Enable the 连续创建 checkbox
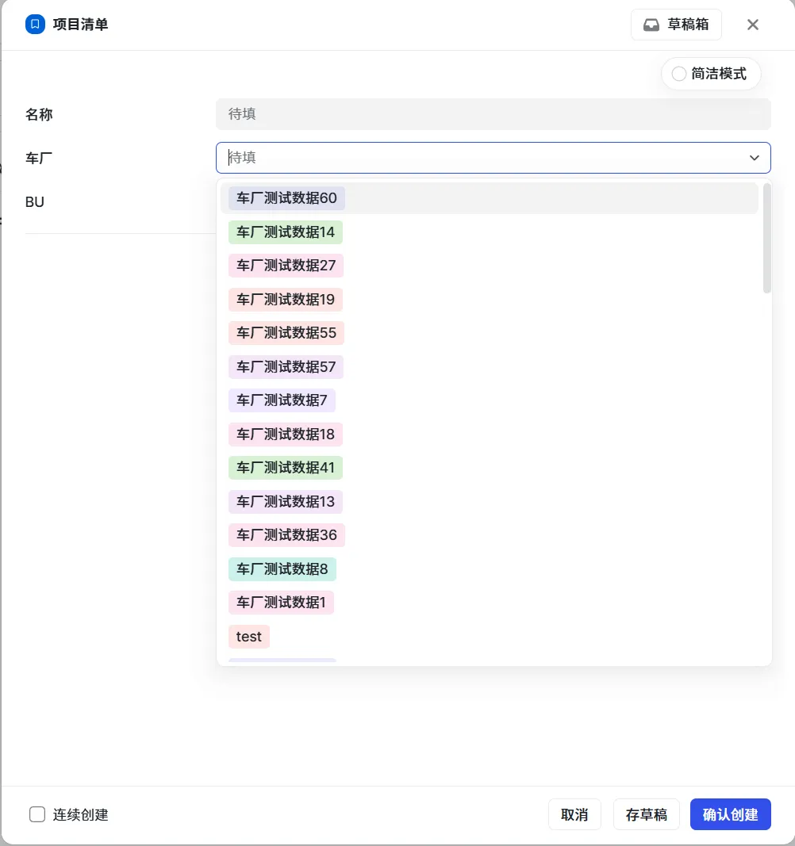 pos(37,814)
